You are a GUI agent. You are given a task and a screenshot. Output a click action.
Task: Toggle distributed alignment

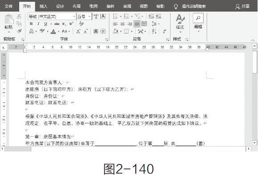tap(144, 24)
